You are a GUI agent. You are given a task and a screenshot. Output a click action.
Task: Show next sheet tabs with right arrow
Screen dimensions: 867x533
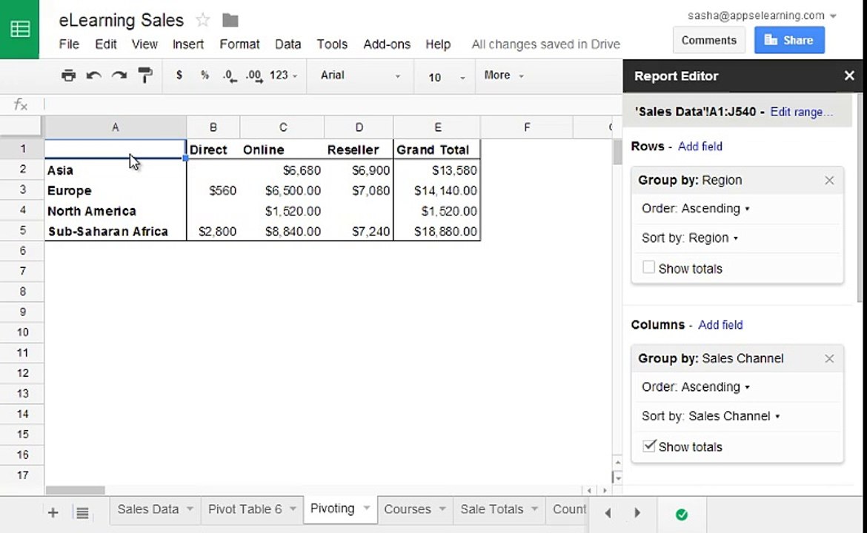point(637,513)
